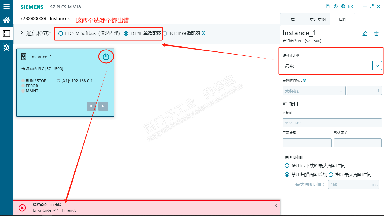Click the 最大周期时间 field showing 150
Screen dimensions: 384x216
[354, 184]
